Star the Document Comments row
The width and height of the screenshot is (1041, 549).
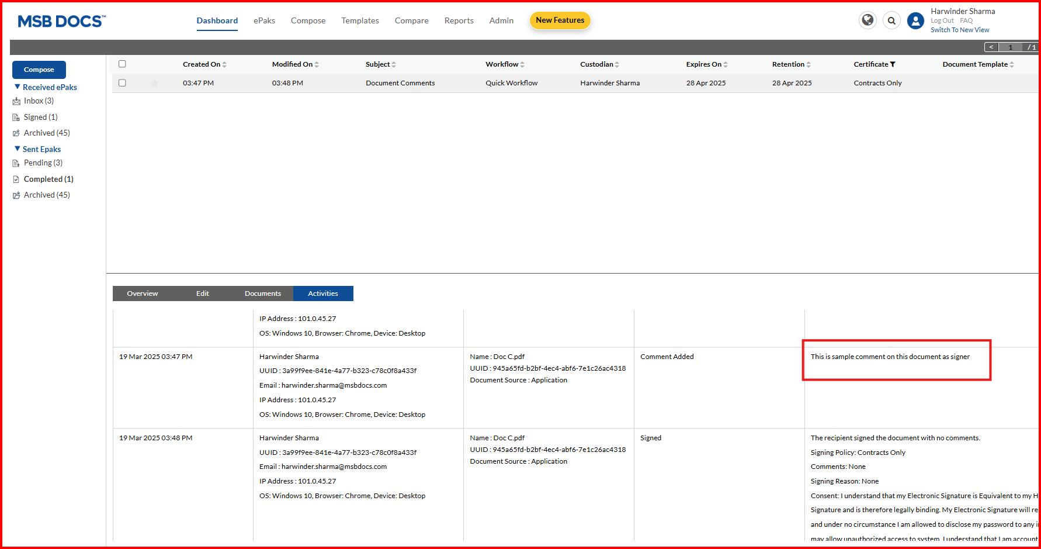(x=155, y=83)
